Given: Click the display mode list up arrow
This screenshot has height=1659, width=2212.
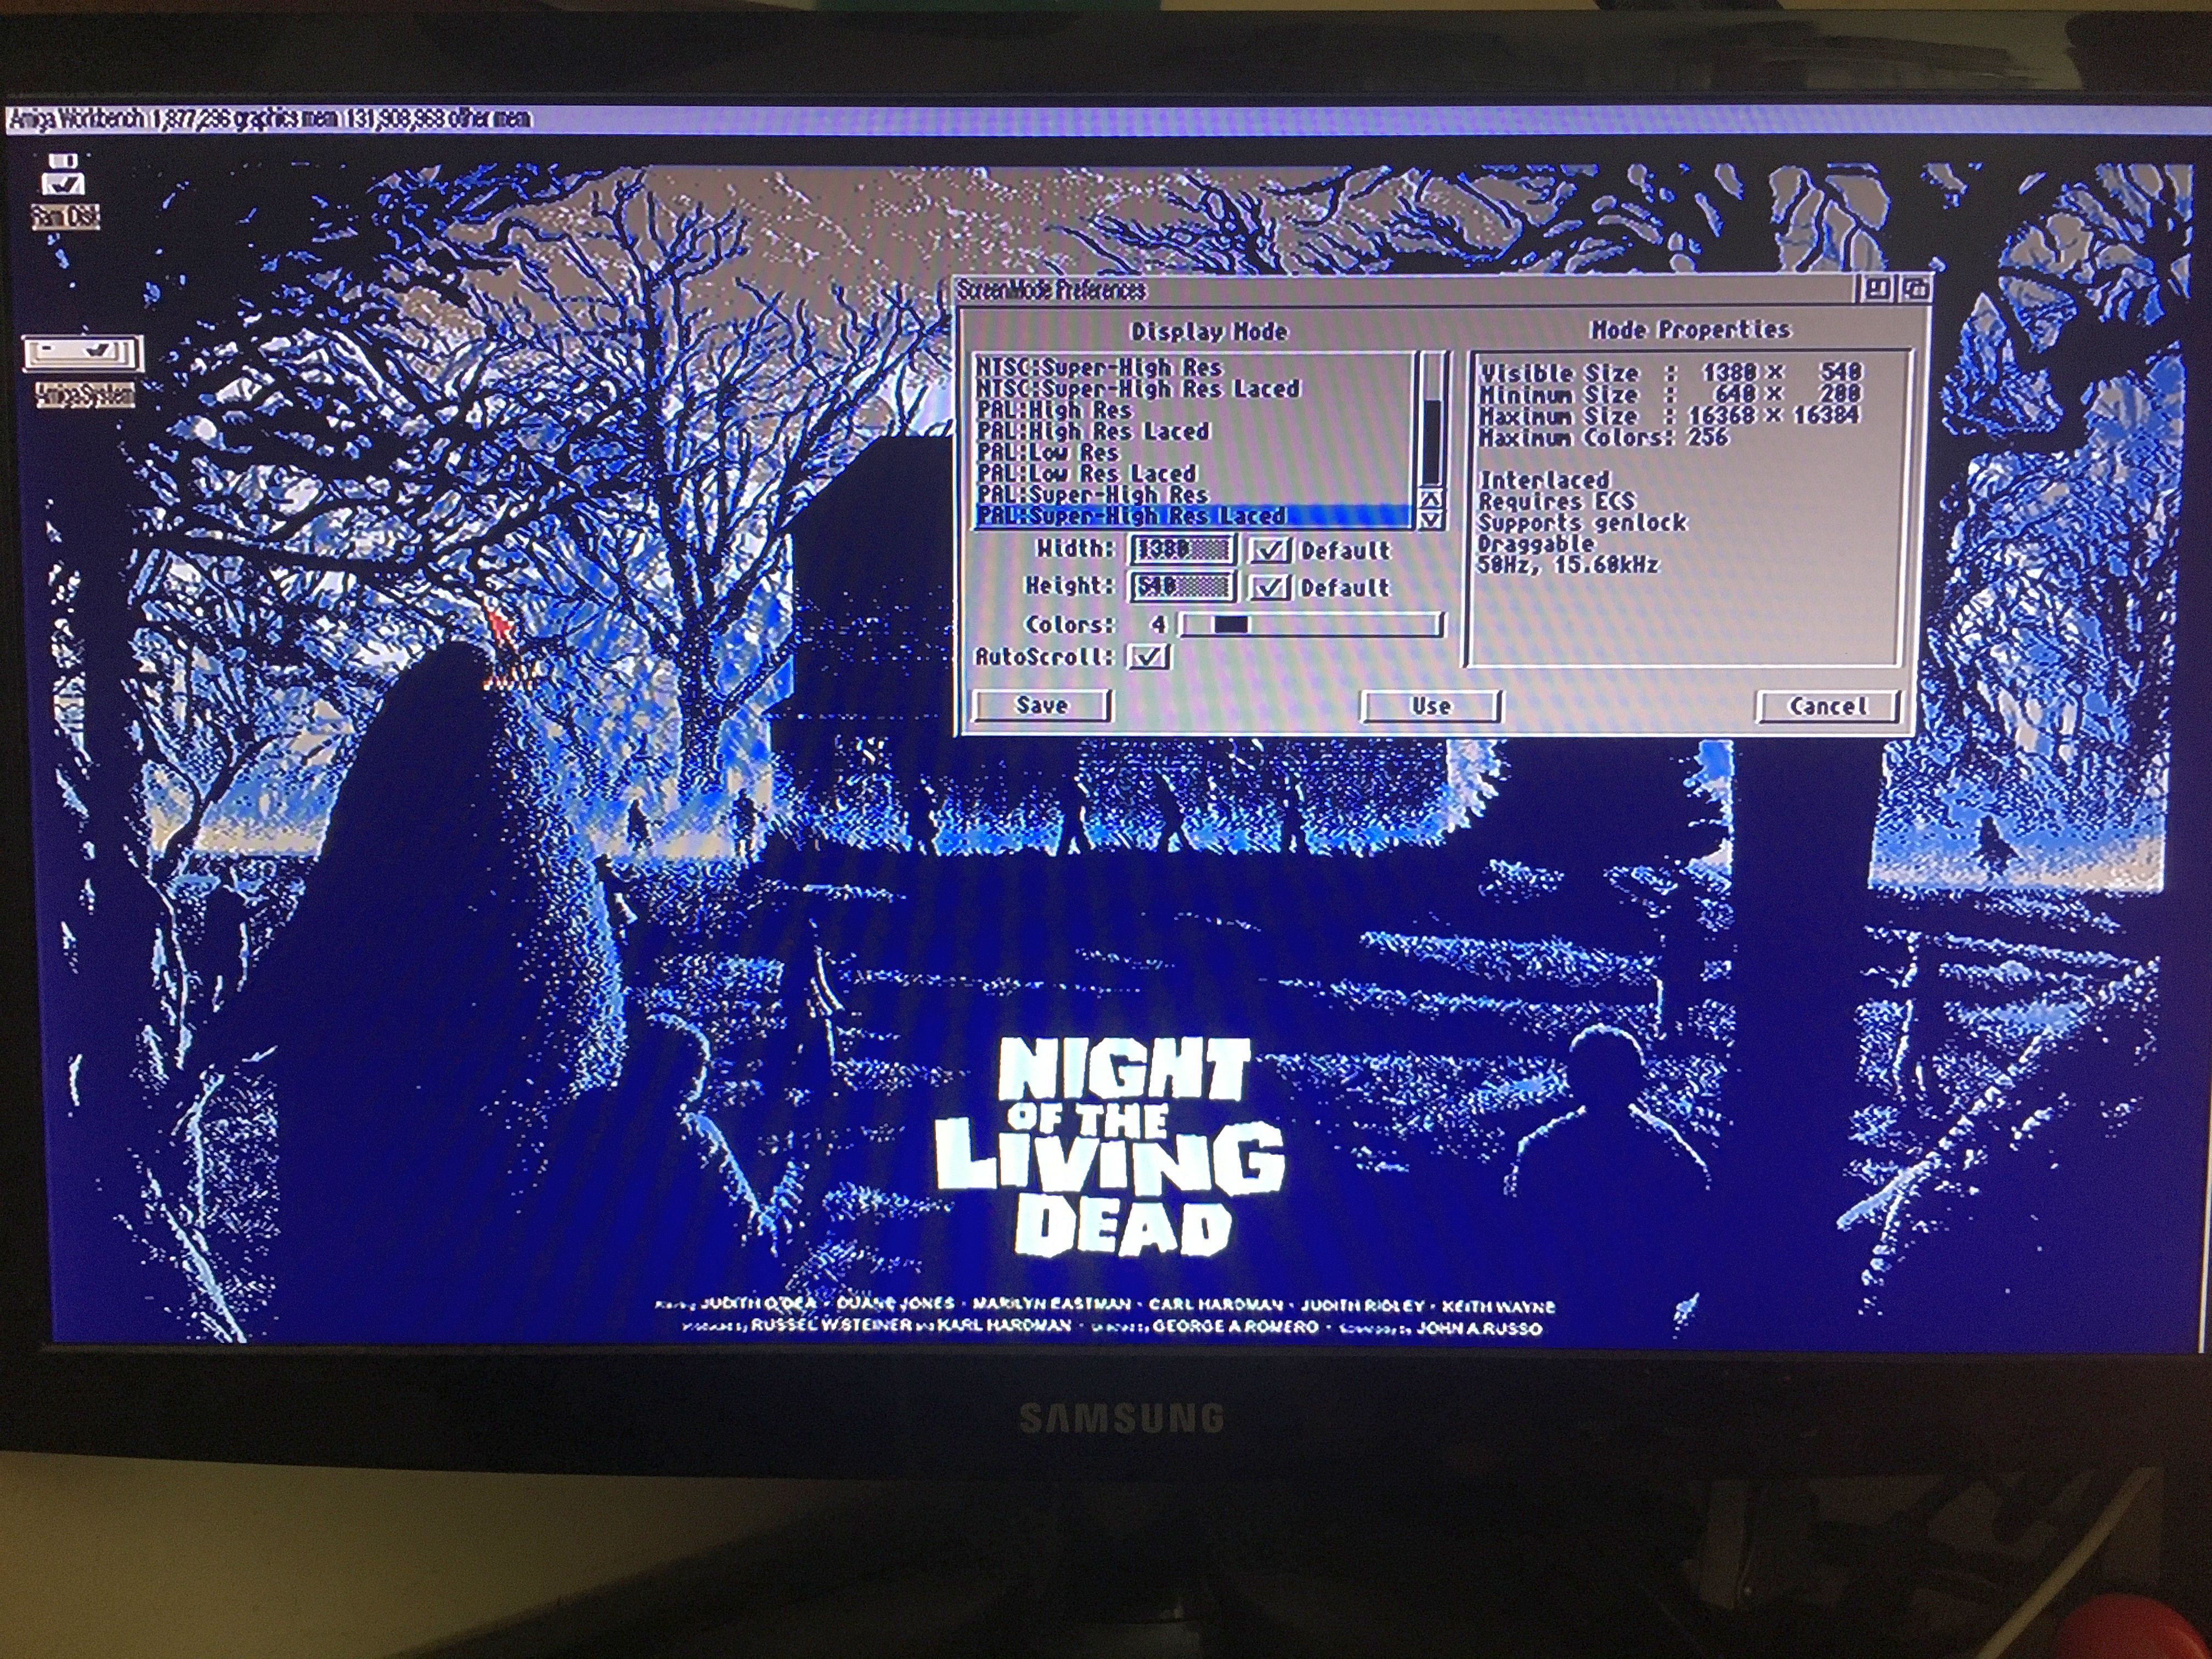Looking at the screenshot, I should [1432, 498].
